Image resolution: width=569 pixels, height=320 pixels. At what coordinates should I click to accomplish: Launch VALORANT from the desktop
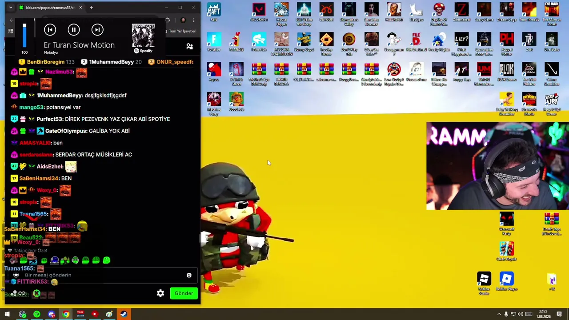point(259,12)
